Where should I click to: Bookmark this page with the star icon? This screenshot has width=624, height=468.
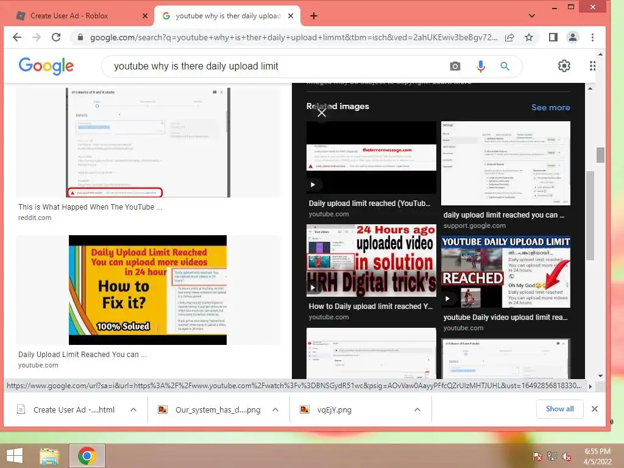528,37
